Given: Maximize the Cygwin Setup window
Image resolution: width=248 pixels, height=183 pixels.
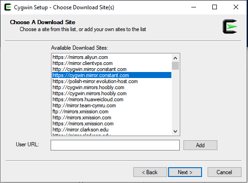Looking at the screenshot, I should (215, 7).
